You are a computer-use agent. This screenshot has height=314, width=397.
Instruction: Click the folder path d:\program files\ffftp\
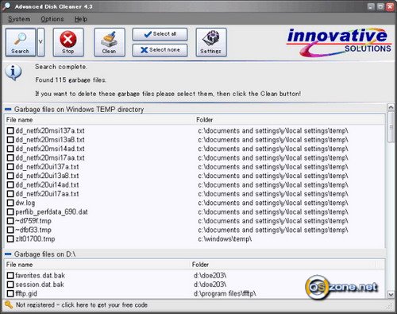225,293
